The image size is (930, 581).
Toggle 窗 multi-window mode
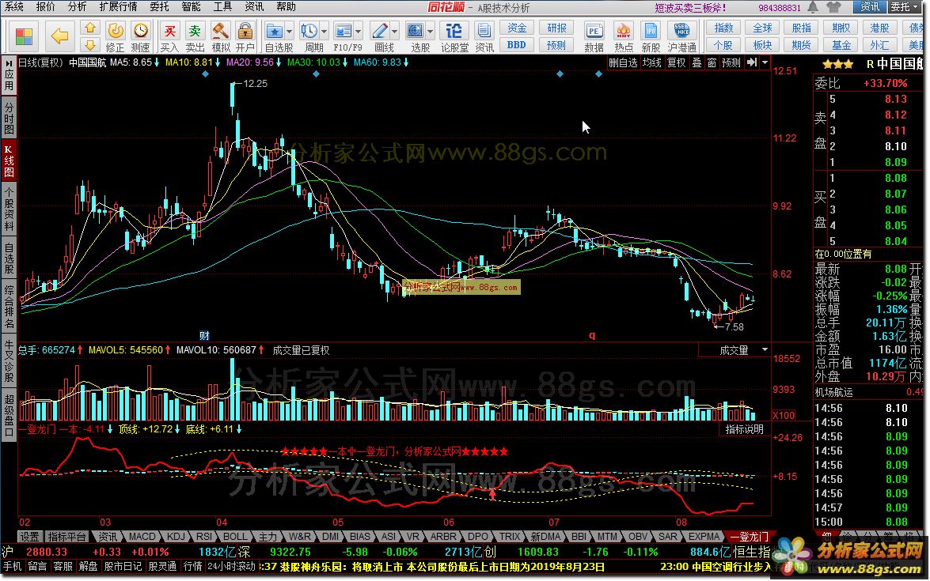712,62
